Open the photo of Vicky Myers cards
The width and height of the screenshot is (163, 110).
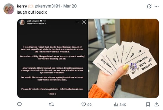[124, 58]
